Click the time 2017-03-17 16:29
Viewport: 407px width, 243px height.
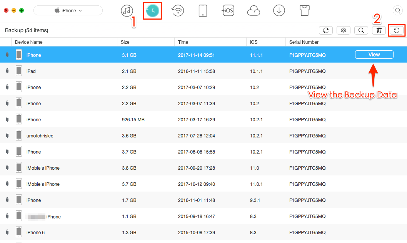[x=197, y=120]
